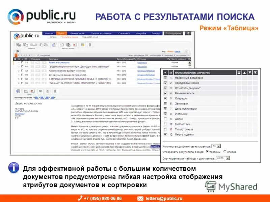Click the trash icon in document toolbar

pyautogui.click(x=55, y=91)
